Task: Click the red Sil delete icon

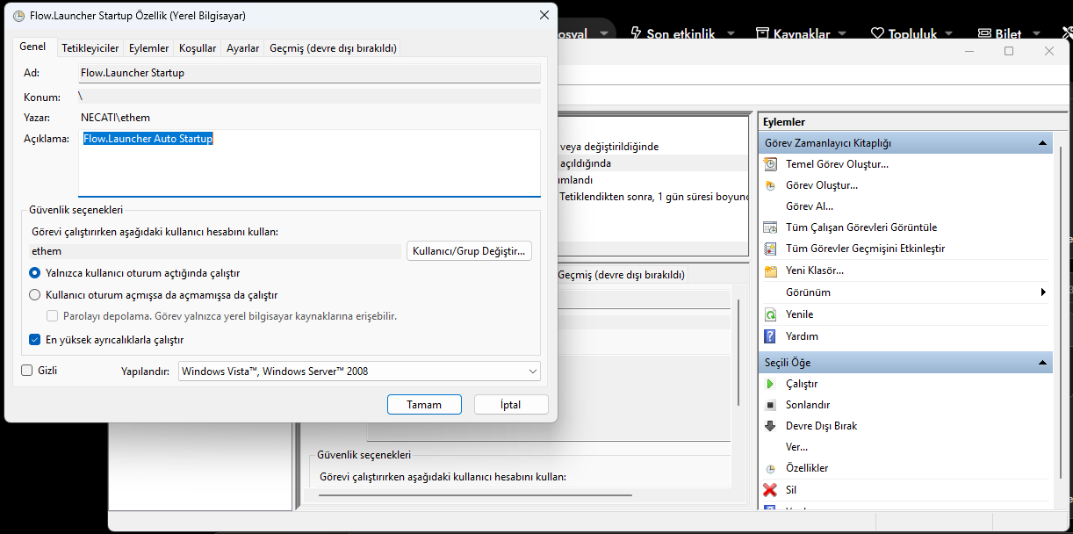Action: [770, 490]
